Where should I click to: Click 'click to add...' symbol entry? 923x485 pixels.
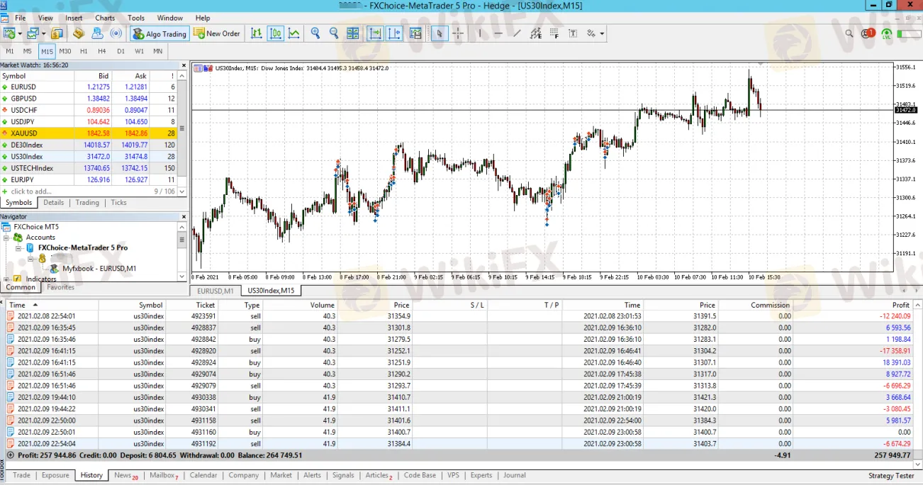point(31,191)
